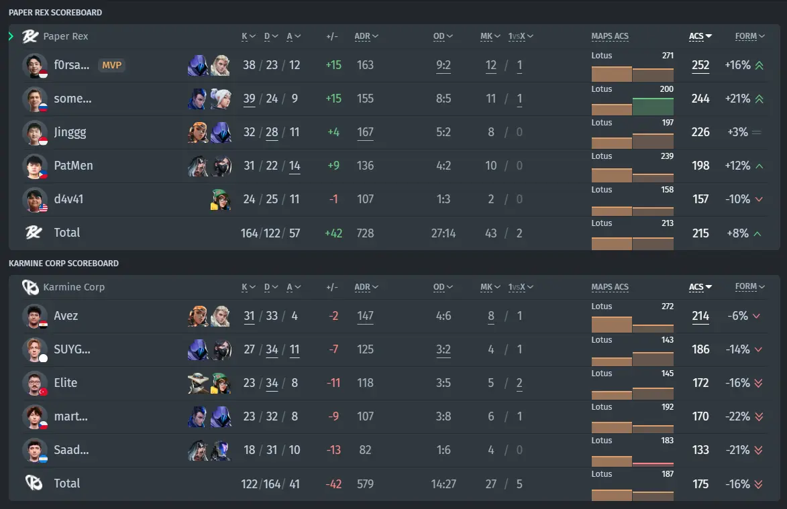Open the PatMen player link
Screen dimensions: 787x509
73,166
